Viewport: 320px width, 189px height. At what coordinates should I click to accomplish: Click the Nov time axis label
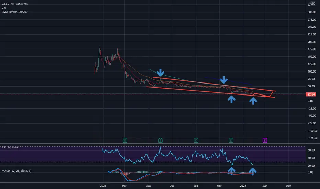click(219, 186)
